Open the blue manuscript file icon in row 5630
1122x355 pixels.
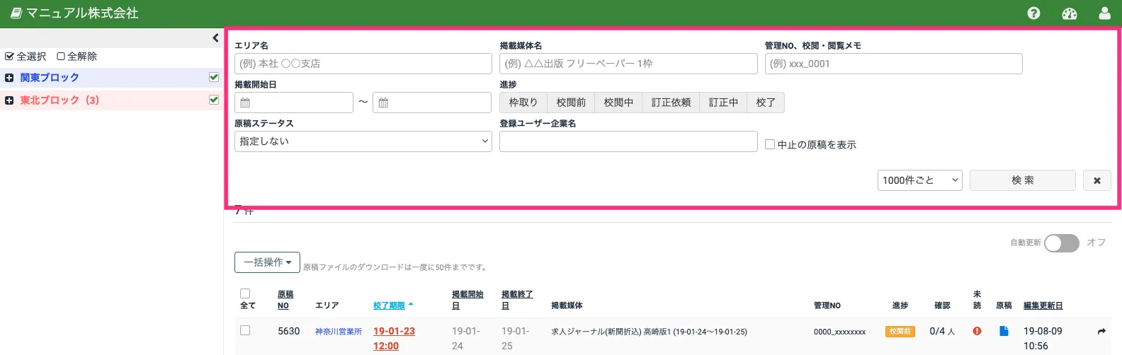[1004, 331]
